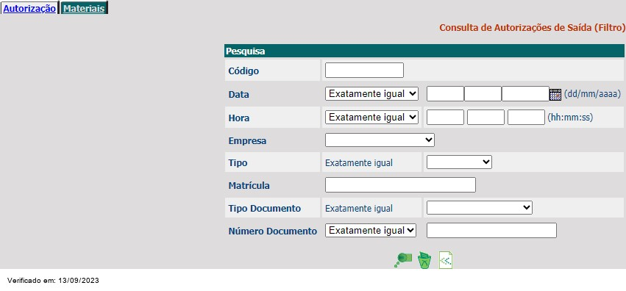Open the Data comparison operator dropdown
The width and height of the screenshot is (626, 291).
click(x=371, y=94)
